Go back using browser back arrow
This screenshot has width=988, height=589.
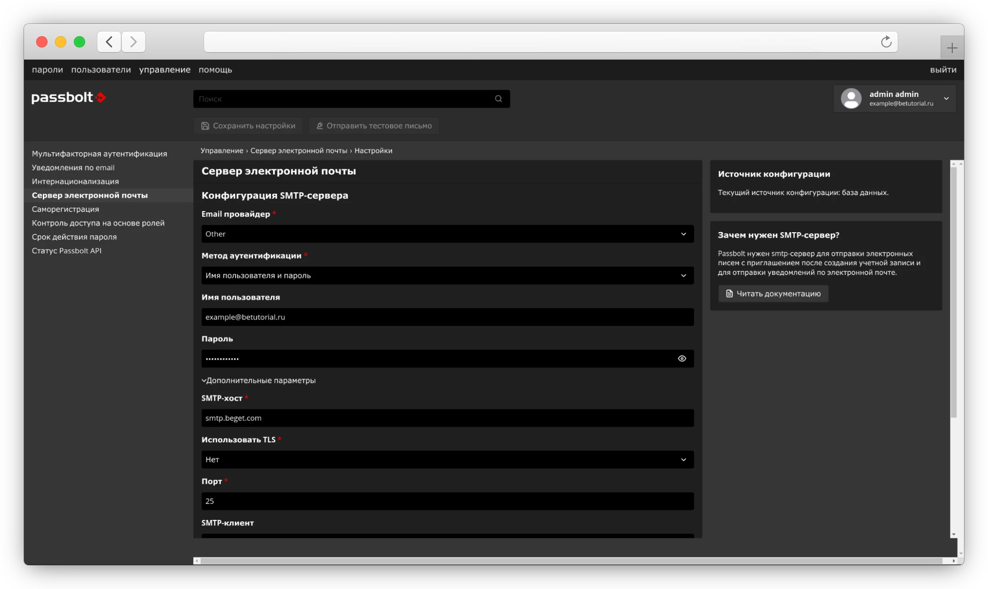pos(109,42)
